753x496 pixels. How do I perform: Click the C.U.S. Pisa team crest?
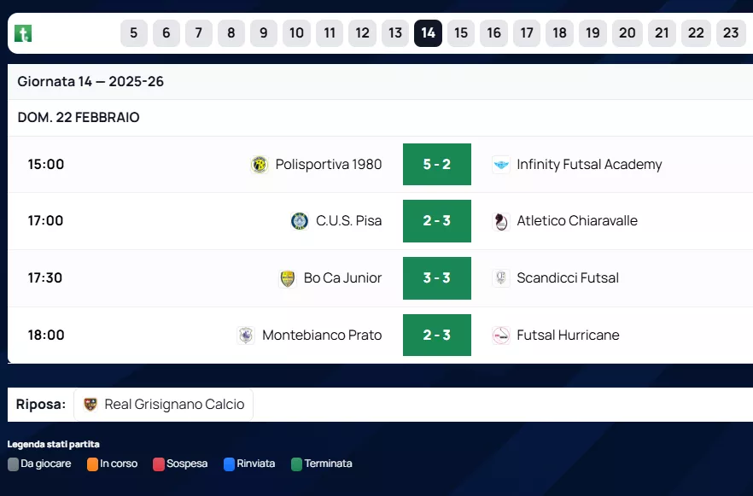[300, 221]
